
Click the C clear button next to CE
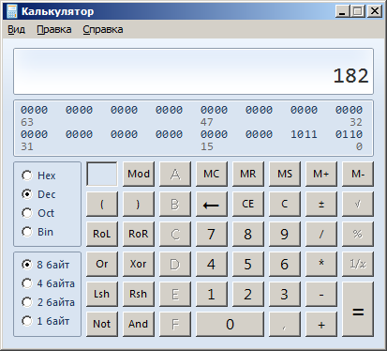pos(285,204)
